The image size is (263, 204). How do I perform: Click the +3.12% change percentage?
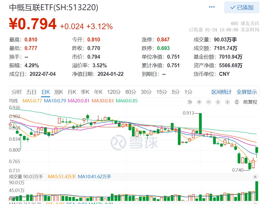(x=99, y=27)
